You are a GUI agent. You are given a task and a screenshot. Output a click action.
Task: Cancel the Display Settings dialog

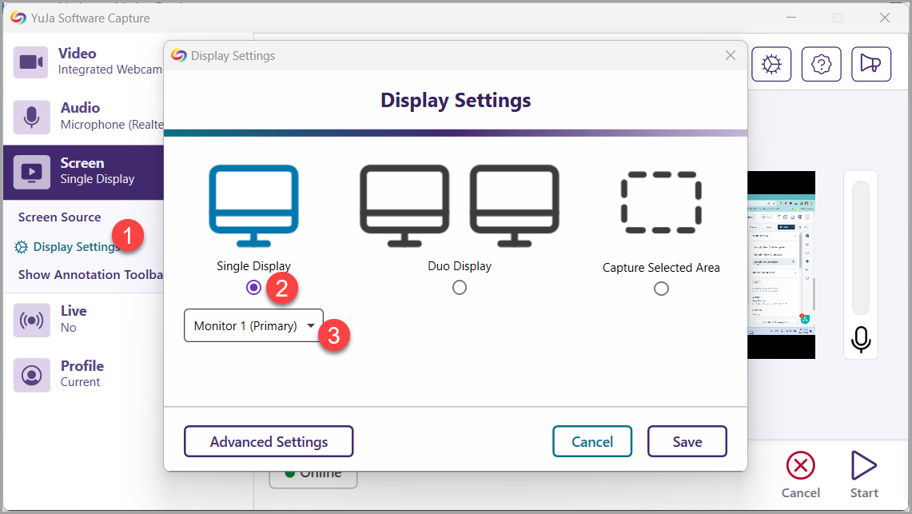[x=592, y=441]
